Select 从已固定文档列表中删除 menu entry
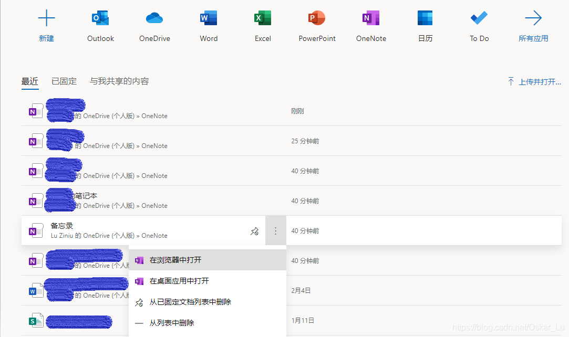 (x=207, y=302)
